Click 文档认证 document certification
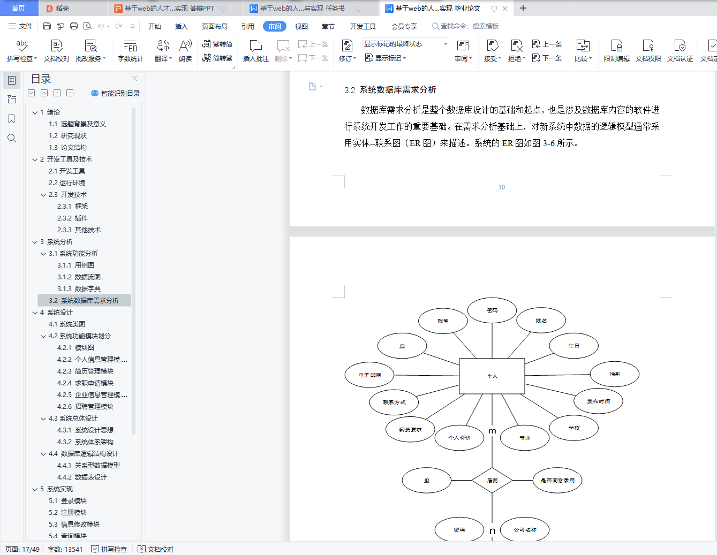717x555 pixels. pyautogui.click(x=680, y=51)
